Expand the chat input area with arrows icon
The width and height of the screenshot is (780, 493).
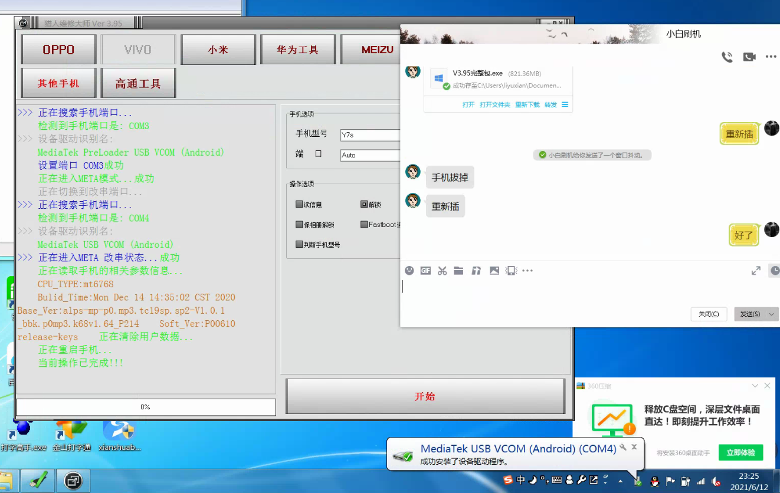[x=756, y=271]
